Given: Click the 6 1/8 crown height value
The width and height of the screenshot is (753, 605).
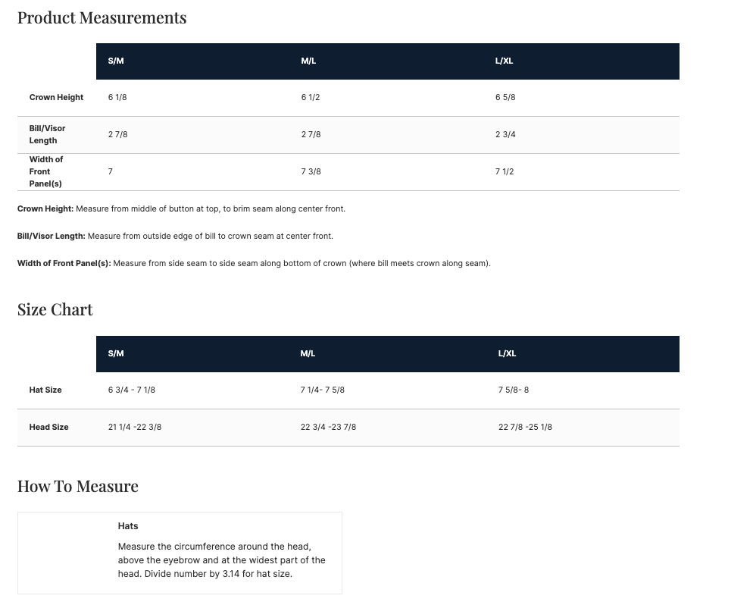Looking at the screenshot, I should (x=117, y=97).
